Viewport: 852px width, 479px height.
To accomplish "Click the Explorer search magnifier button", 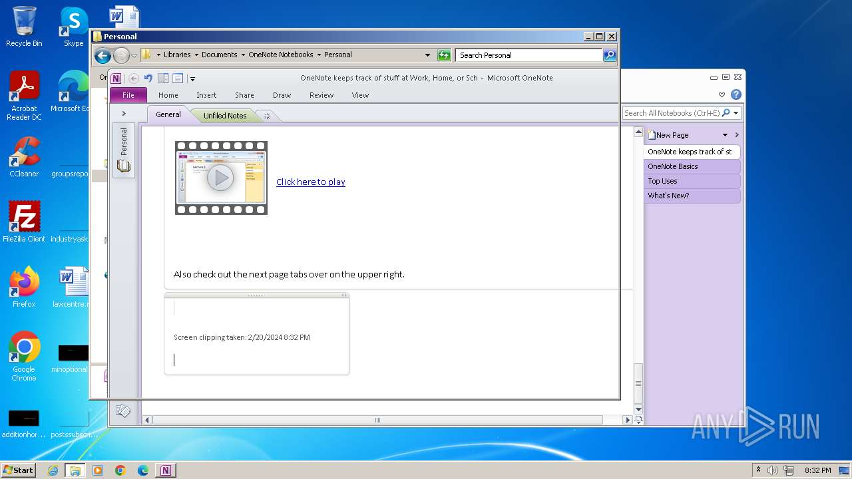I will click(610, 55).
